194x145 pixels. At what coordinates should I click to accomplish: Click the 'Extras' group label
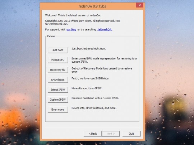[x=51, y=36]
